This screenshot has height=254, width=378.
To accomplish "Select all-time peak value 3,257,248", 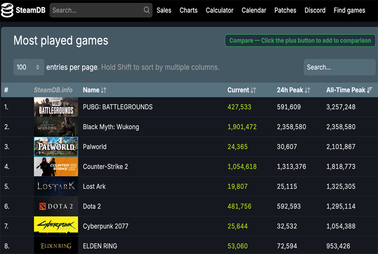I will [x=341, y=107].
